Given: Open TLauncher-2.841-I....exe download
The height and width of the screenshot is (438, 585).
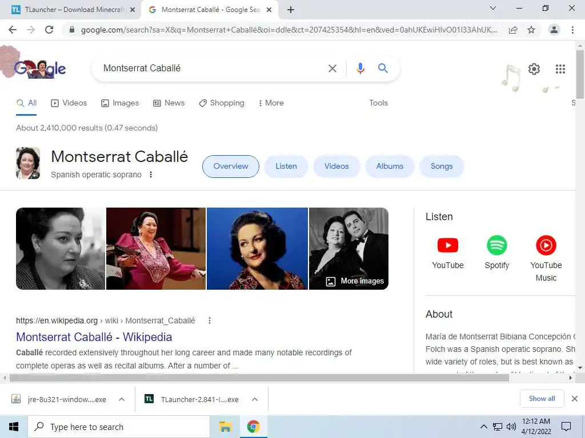Looking at the screenshot, I should point(193,399).
